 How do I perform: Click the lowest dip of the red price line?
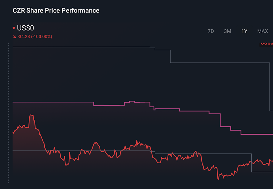pos(218,179)
